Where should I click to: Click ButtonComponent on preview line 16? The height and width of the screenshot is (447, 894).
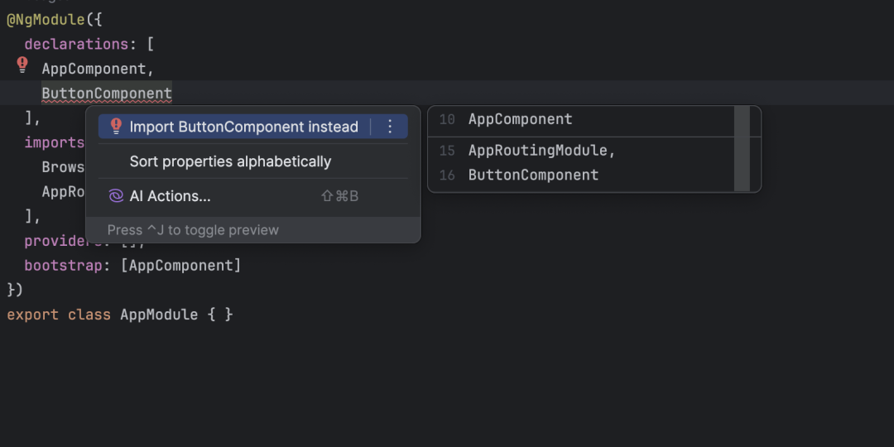533,175
